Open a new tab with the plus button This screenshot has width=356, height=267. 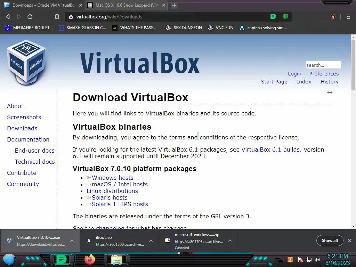pos(174,5)
